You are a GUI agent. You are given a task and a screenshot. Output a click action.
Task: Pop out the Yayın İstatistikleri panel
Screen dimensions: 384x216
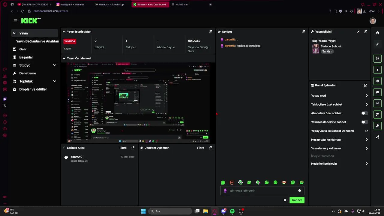(x=211, y=31)
